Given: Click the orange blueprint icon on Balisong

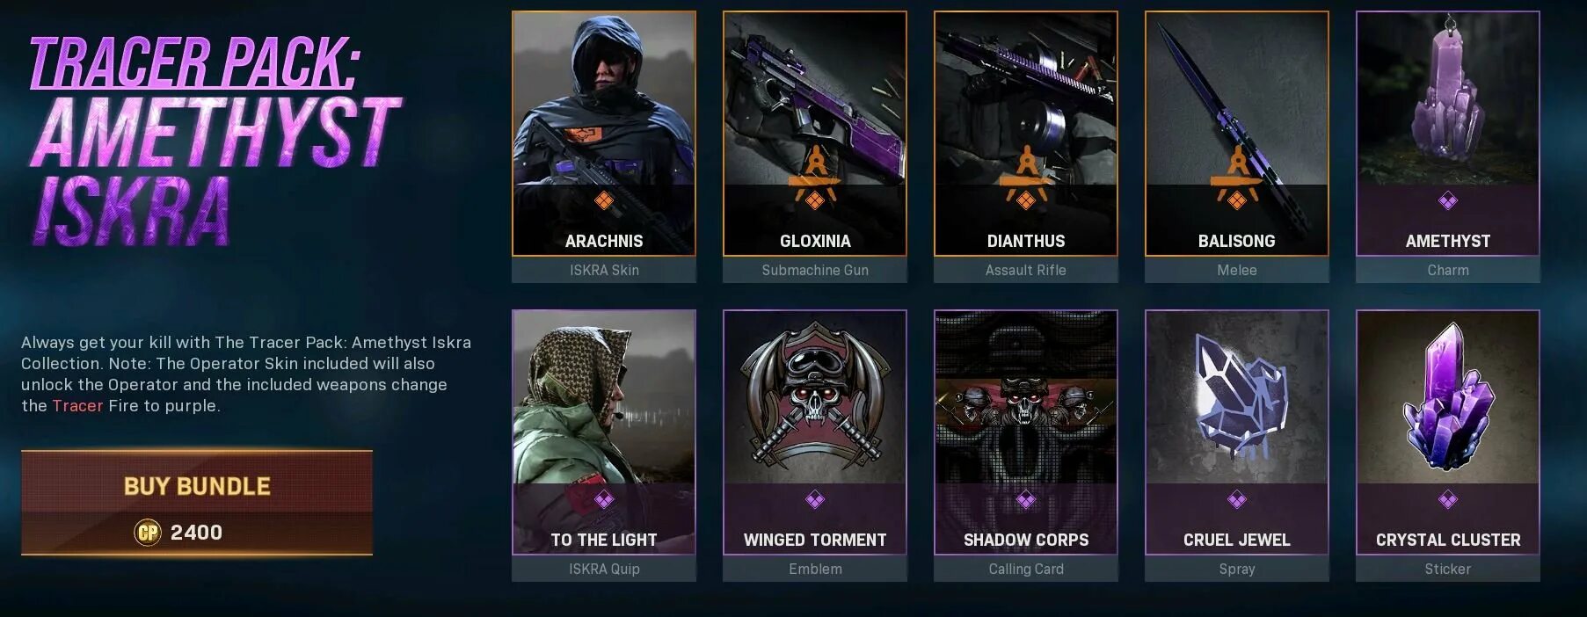Looking at the screenshot, I should [1237, 178].
